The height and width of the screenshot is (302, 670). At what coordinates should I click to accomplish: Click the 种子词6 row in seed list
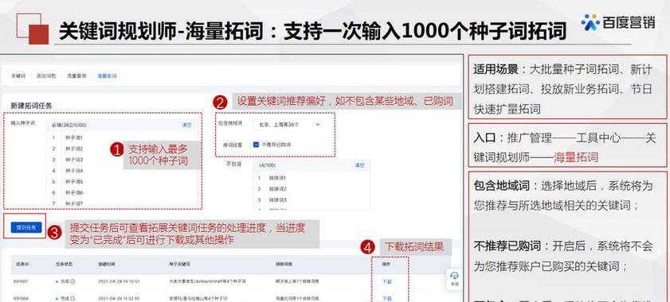(x=123, y=193)
